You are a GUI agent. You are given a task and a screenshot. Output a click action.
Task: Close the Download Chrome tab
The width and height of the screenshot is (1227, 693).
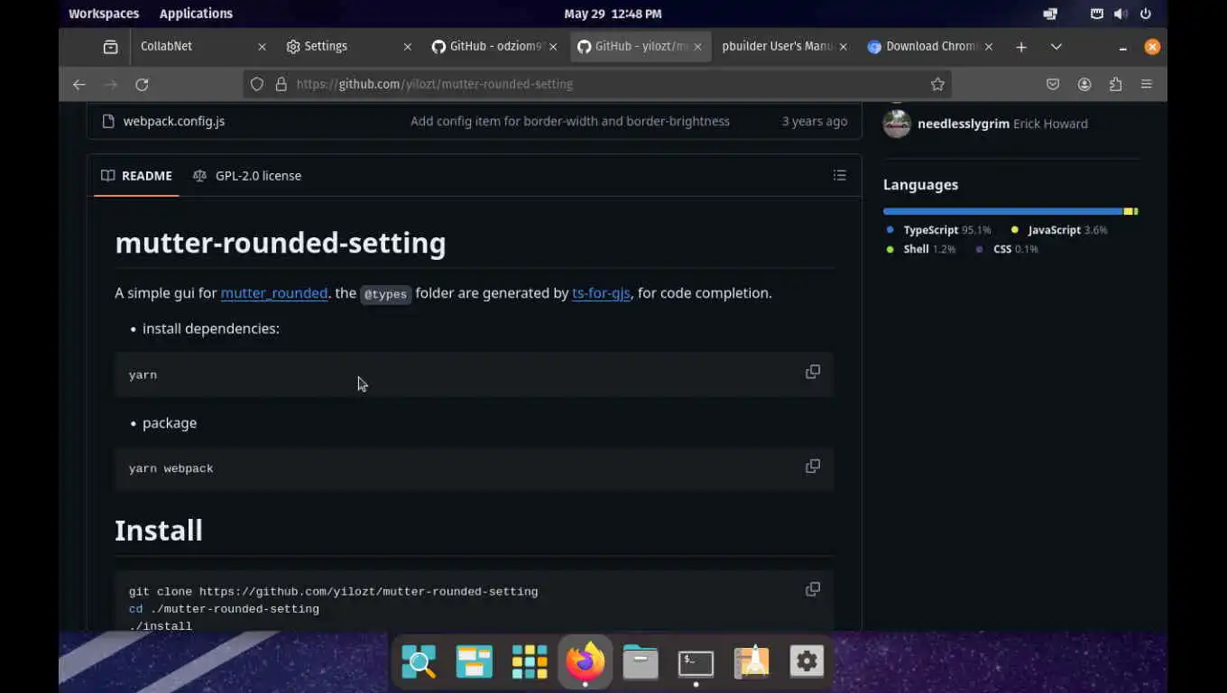988,47
